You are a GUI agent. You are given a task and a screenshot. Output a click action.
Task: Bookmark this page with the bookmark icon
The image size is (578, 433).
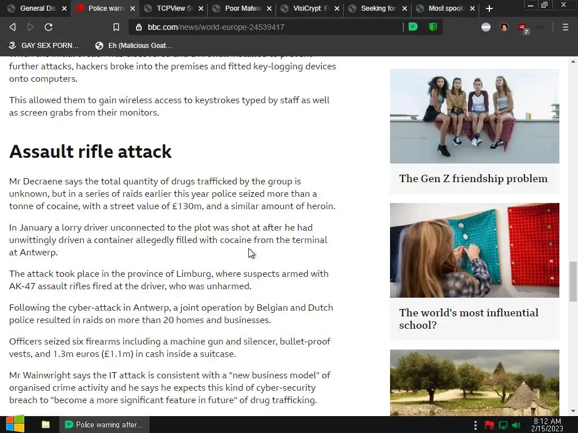[x=116, y=27]
